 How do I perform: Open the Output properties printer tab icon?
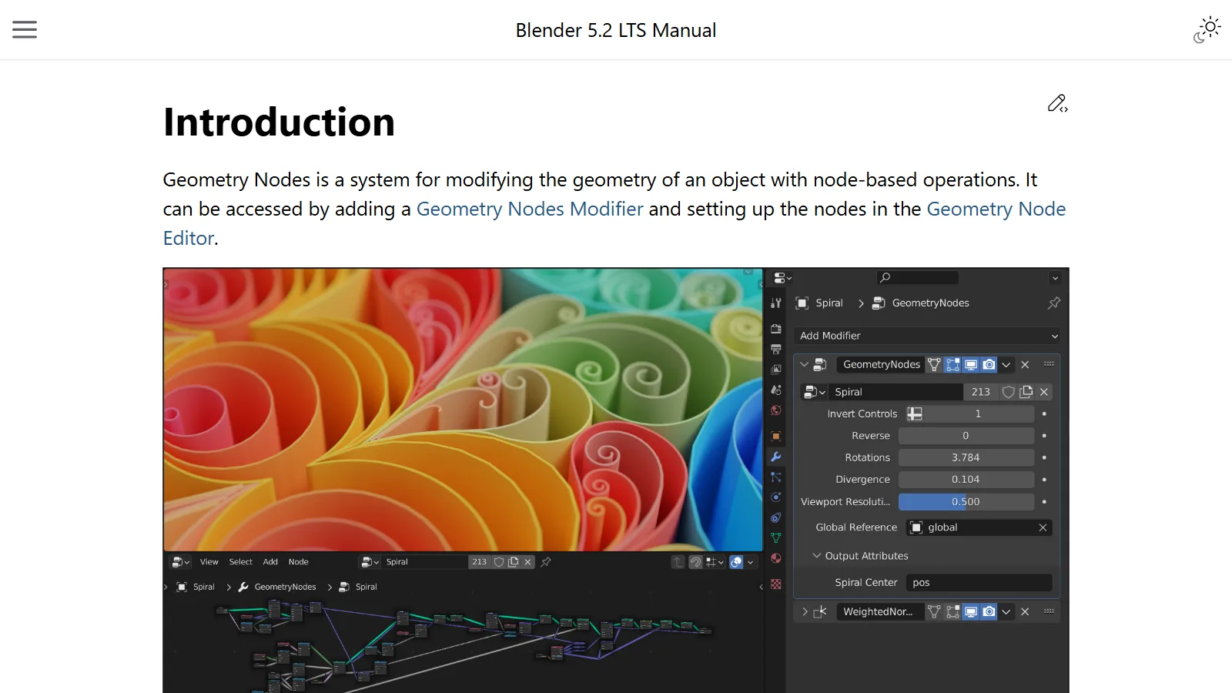coord(776,349)
